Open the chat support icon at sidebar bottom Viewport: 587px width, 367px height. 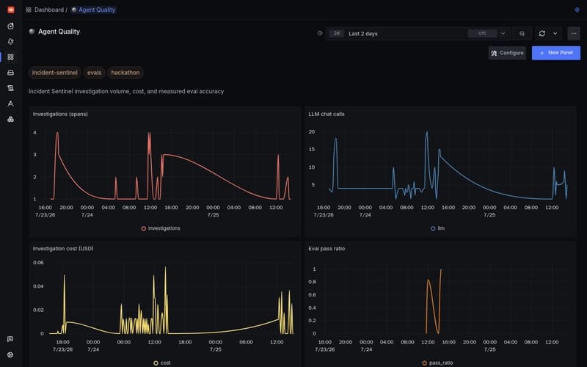[10, 339]
